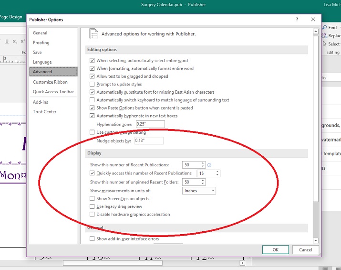Toggle underline formatting in the ribbon

click(7, 41)
